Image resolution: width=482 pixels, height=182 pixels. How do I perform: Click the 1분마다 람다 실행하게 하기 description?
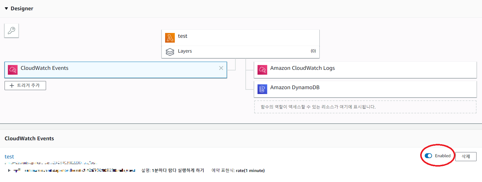pyautogui.click(x=178, y=171)
